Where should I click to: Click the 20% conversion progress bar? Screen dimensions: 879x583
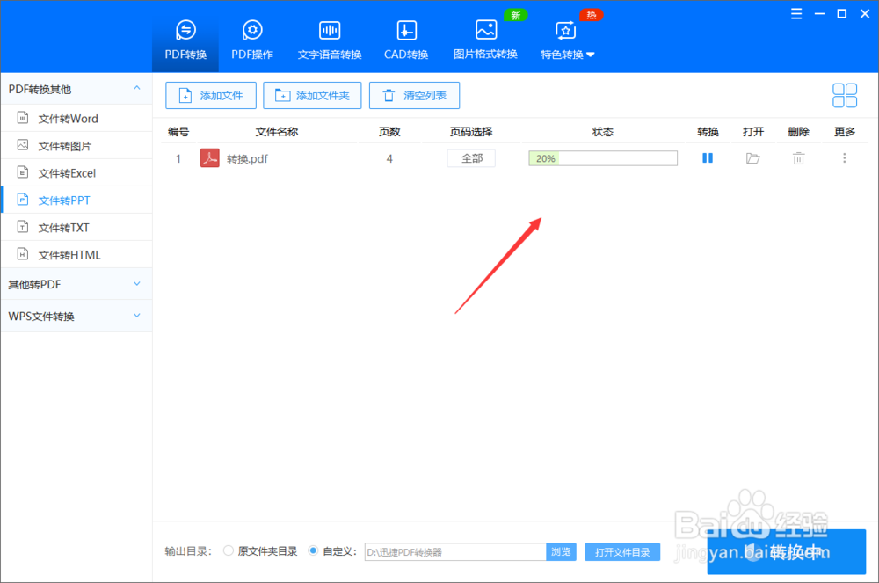[x=602, y=158]
